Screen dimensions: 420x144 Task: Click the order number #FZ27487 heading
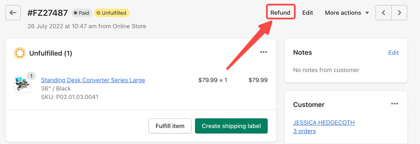[48, 13]
